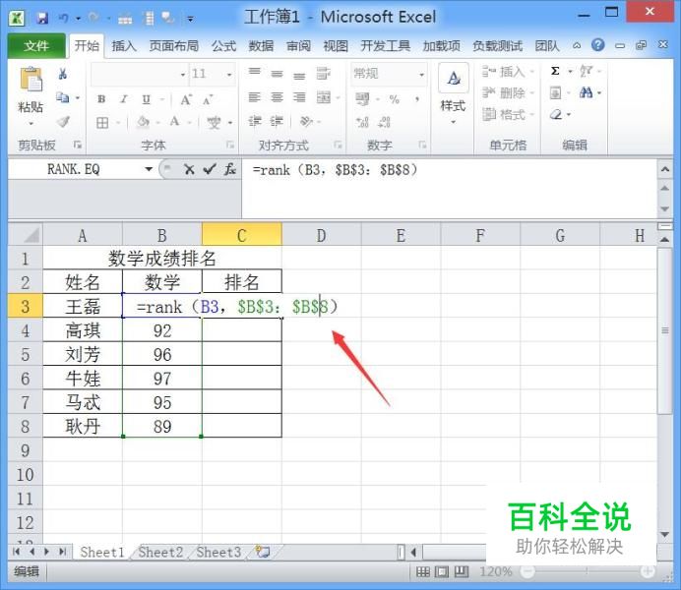Click the Comma Style icon

pyautogui.click(x=417, y=99)
